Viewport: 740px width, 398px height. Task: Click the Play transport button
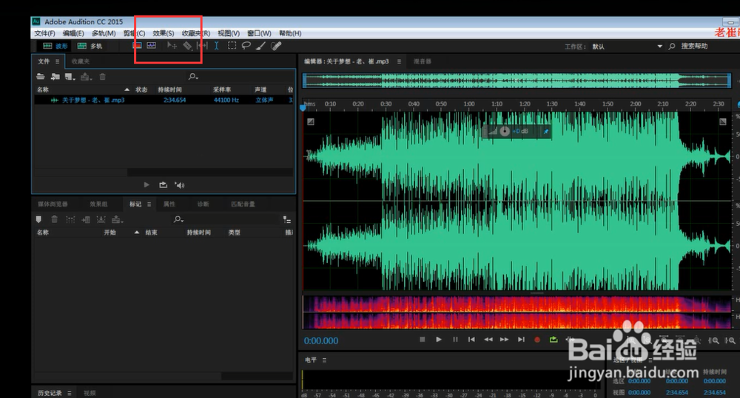click(438, 339)
